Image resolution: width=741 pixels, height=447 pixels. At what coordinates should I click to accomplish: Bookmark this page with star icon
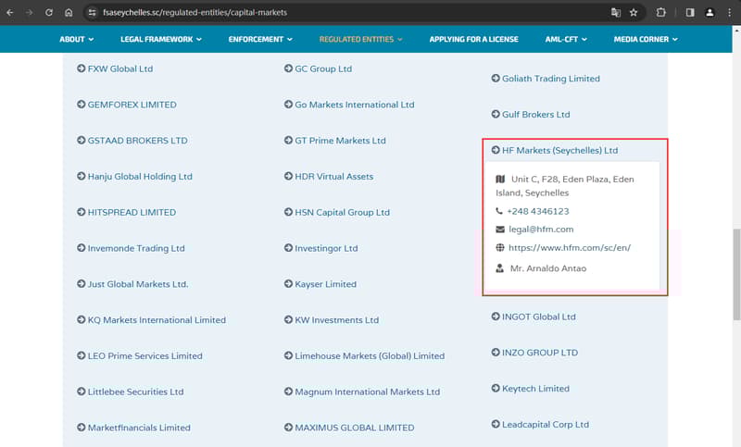[634, 13]
